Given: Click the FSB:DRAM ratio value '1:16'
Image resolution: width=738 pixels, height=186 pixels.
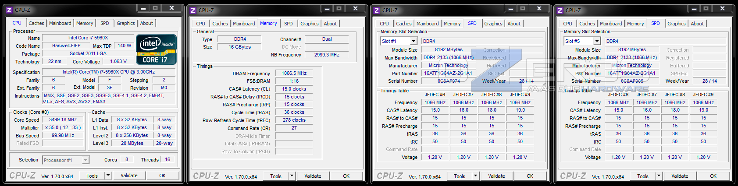Looking at the screenshot, I should [x=294, y=81].
